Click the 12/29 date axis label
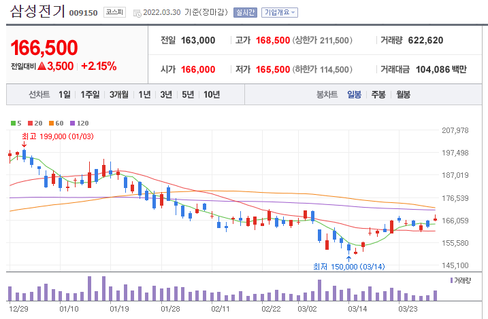The height and width of the screenshot is (319, 488). [18, 309]
